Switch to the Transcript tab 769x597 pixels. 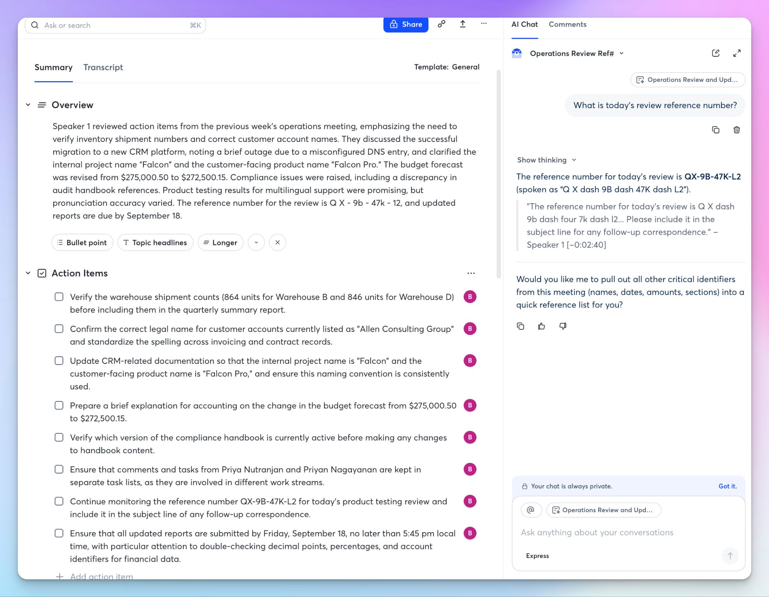[x=103, y=67]
